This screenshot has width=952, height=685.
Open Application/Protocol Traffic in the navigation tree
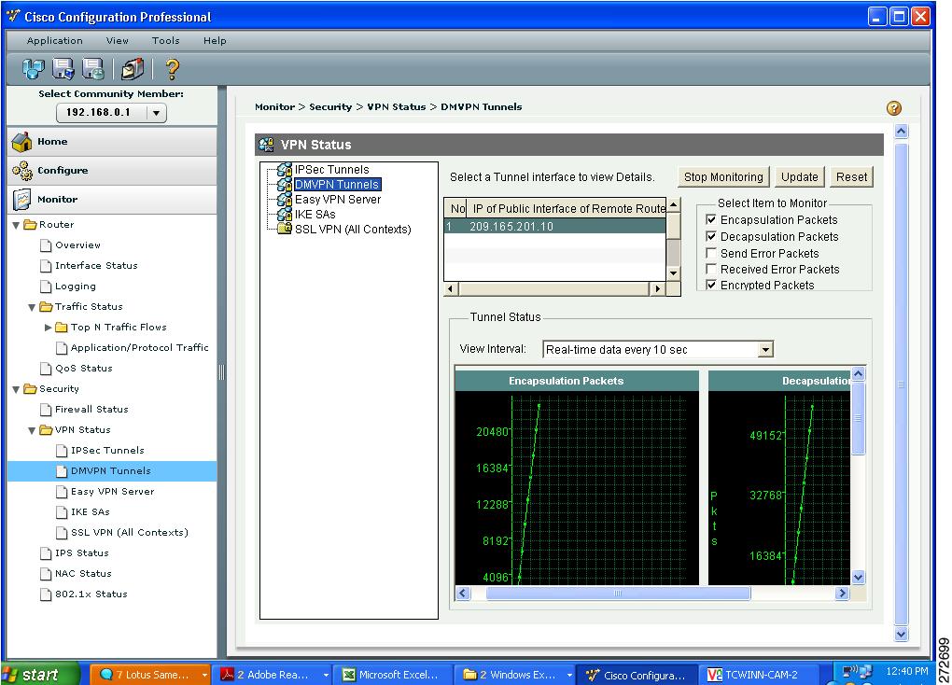tap(140, 348)
